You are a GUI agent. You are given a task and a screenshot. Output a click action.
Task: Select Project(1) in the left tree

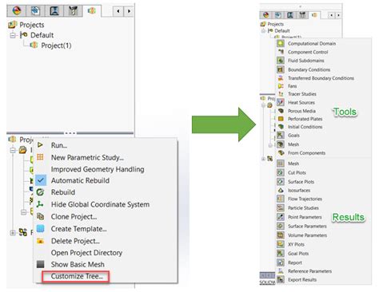(x=56, y=45)
